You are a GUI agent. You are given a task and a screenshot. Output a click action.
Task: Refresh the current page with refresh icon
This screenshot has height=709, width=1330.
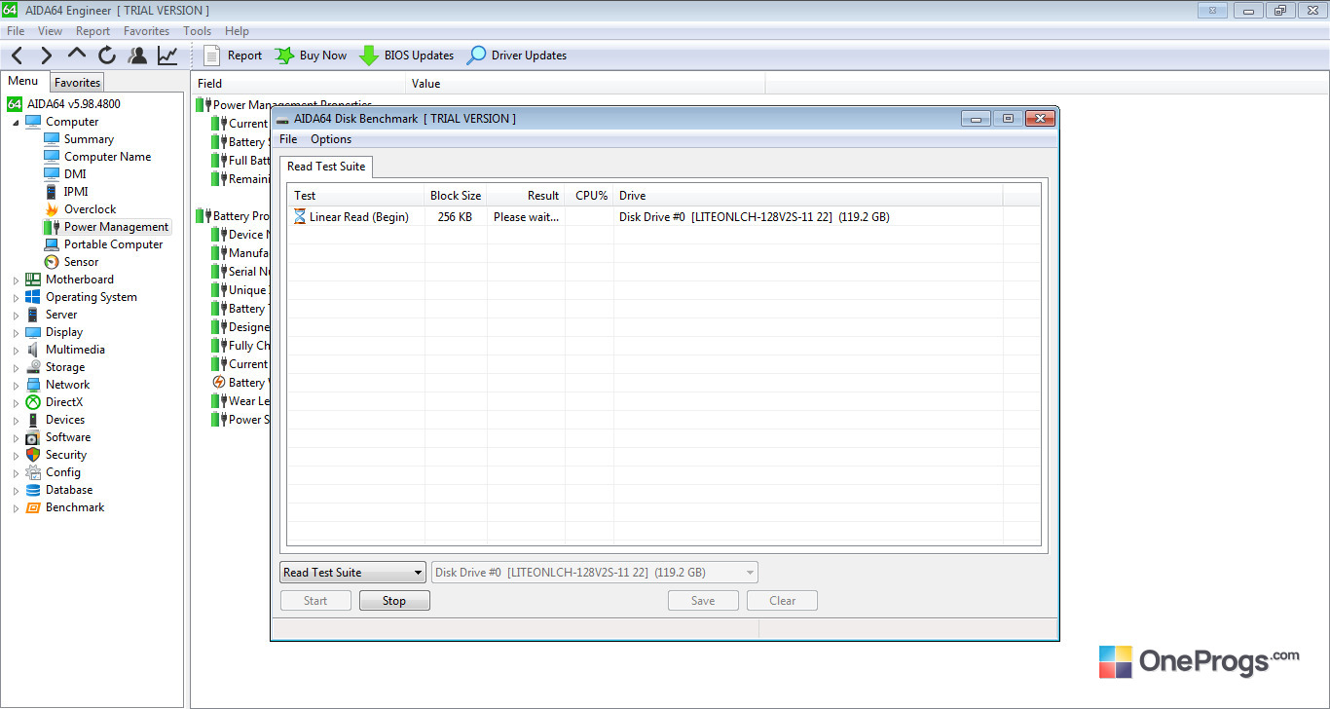point(107,56)
